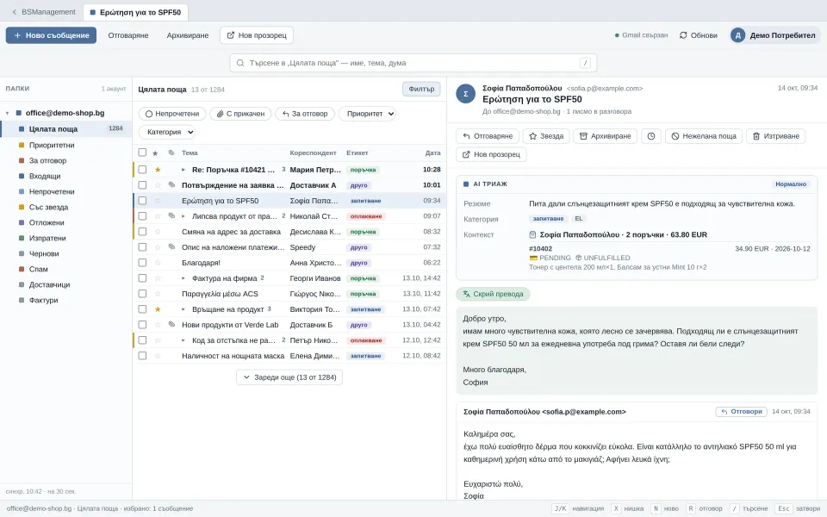Click the Σ sender avatar
The width and height of the screenshot is (827, 517).
pyautogui.click(x=466, y=94)
